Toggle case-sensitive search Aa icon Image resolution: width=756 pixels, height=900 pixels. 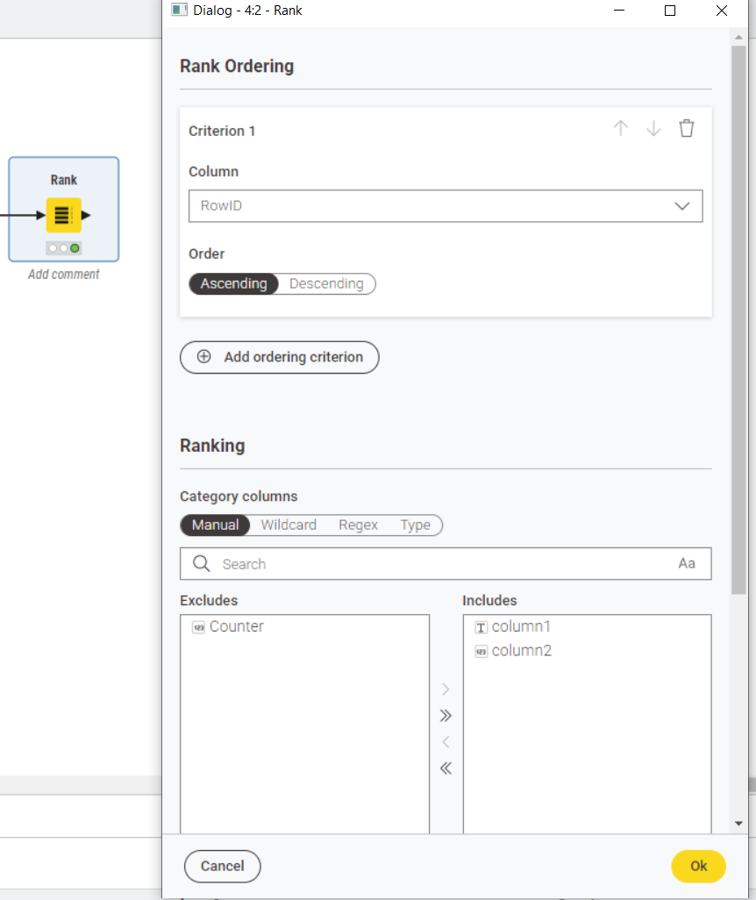point(687,564)
